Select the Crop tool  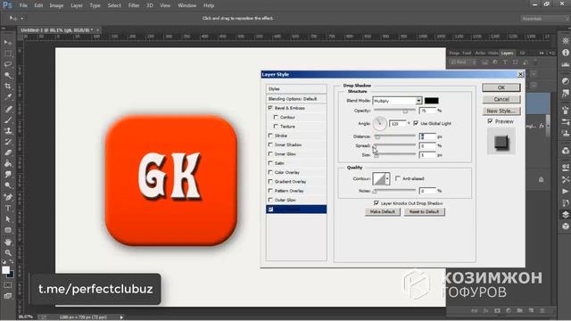coord(8,86)
